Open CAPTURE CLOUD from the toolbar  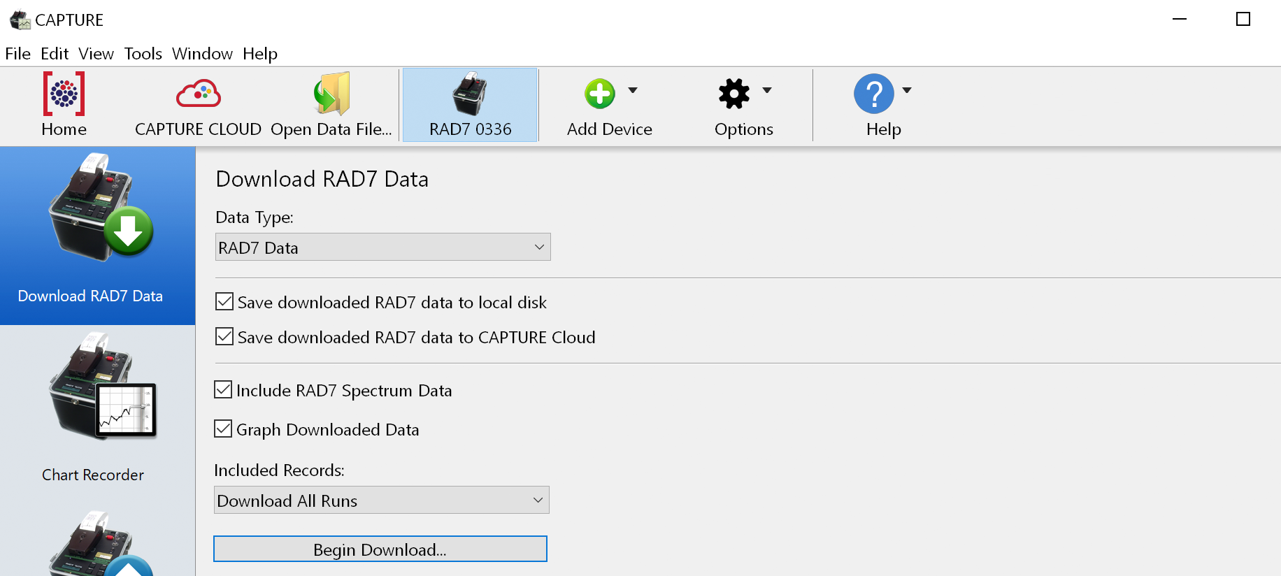[198, 94]
